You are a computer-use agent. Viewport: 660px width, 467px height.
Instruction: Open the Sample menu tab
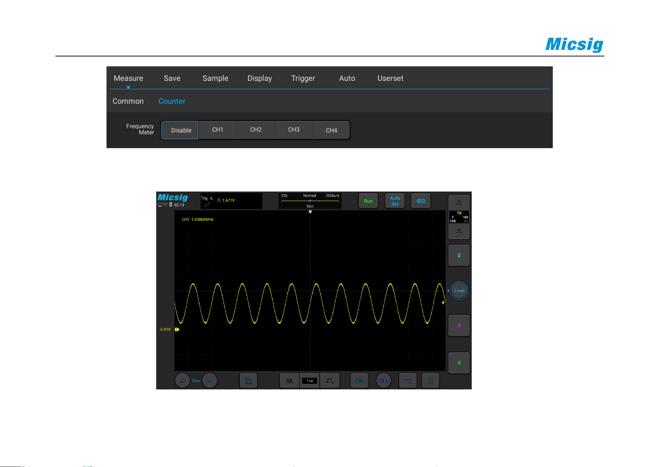[x=215, y=78]
